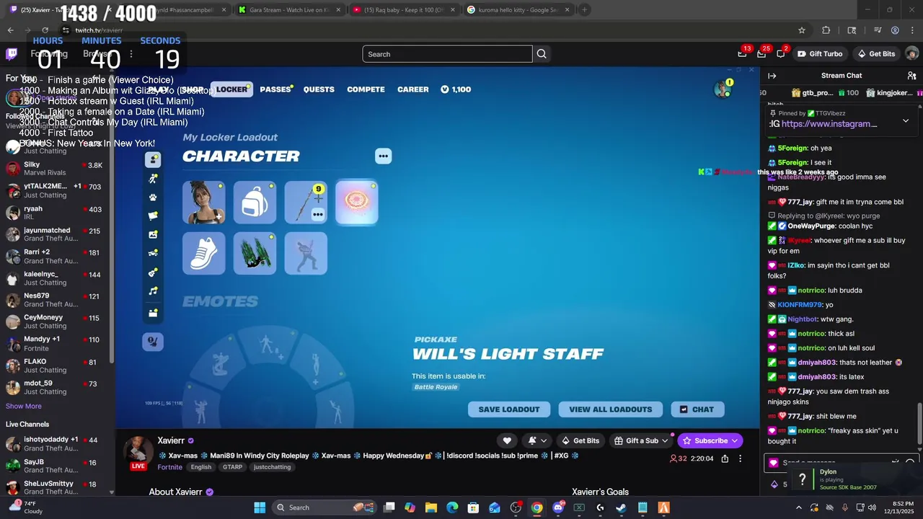The image size is (923, 519).
Task: Select the outfit character slot thumbnail
Action: click(x=203, y=203)
